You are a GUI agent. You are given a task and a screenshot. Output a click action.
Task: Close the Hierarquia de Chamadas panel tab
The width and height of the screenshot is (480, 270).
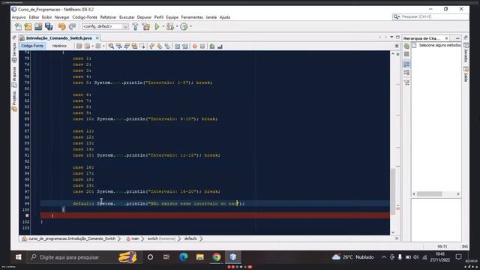[x=446, y=38]
